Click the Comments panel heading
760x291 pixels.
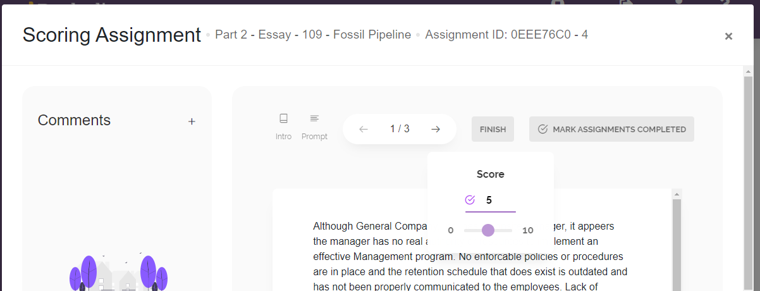[x=74, y=120]
